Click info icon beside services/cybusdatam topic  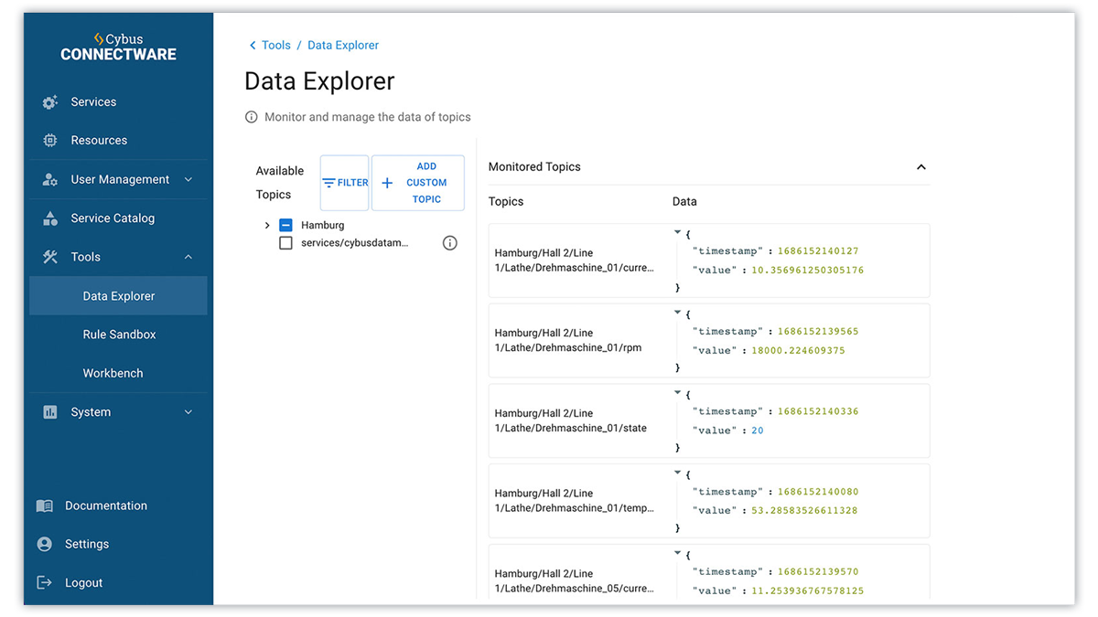point(449,243)
